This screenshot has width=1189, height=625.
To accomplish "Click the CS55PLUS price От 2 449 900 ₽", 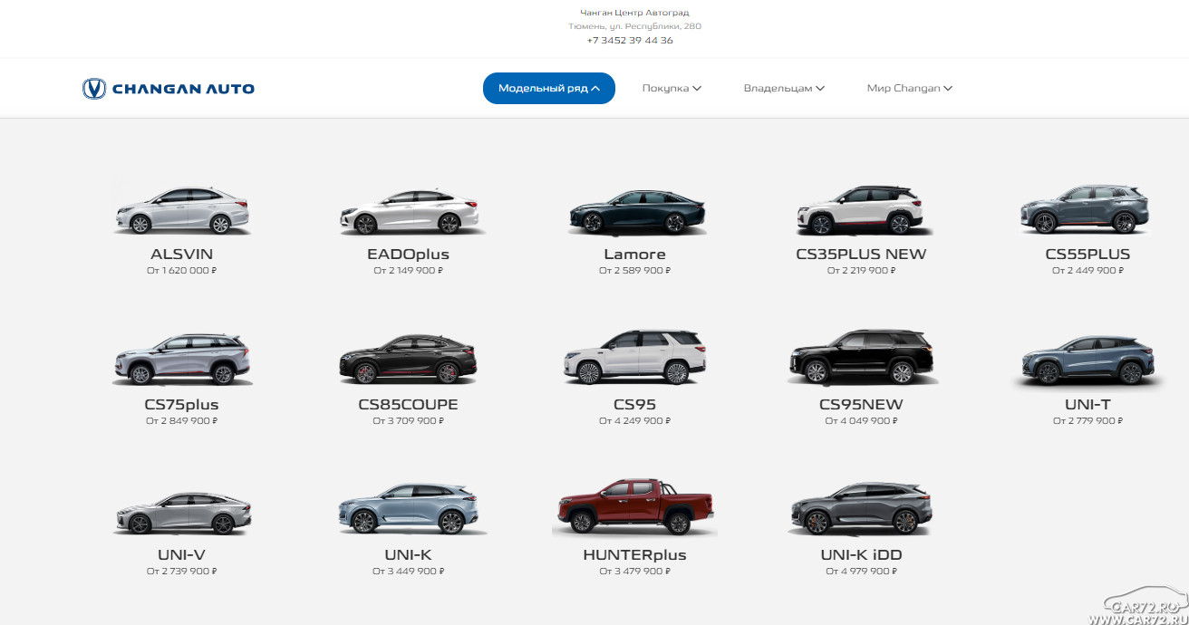I will point(1087,271).
